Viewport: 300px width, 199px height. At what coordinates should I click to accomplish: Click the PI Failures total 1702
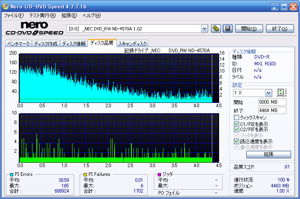(138, 191)
